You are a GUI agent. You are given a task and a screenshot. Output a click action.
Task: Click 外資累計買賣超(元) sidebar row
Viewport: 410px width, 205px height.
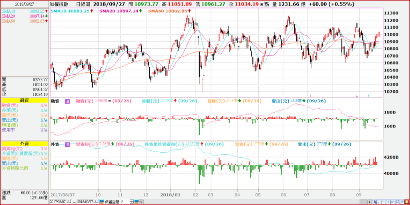pyautogui.click(x=24, y=153)
